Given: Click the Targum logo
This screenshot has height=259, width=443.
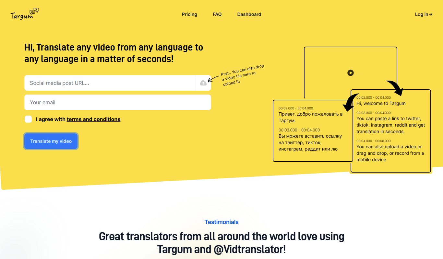Looking at the screenshot, I should click(x=25, y=14).
